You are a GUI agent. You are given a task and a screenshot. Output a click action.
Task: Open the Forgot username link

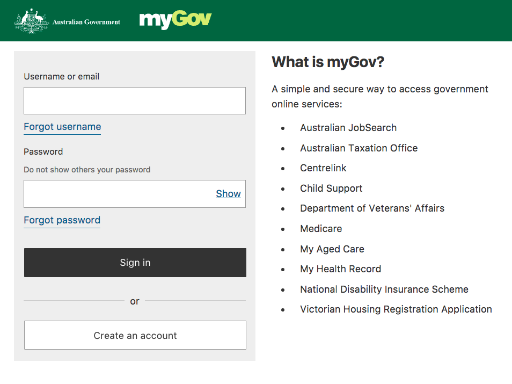click(62, 127)
